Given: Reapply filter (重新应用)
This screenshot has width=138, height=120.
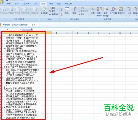Looking at the screenshot, I should 83,11.
